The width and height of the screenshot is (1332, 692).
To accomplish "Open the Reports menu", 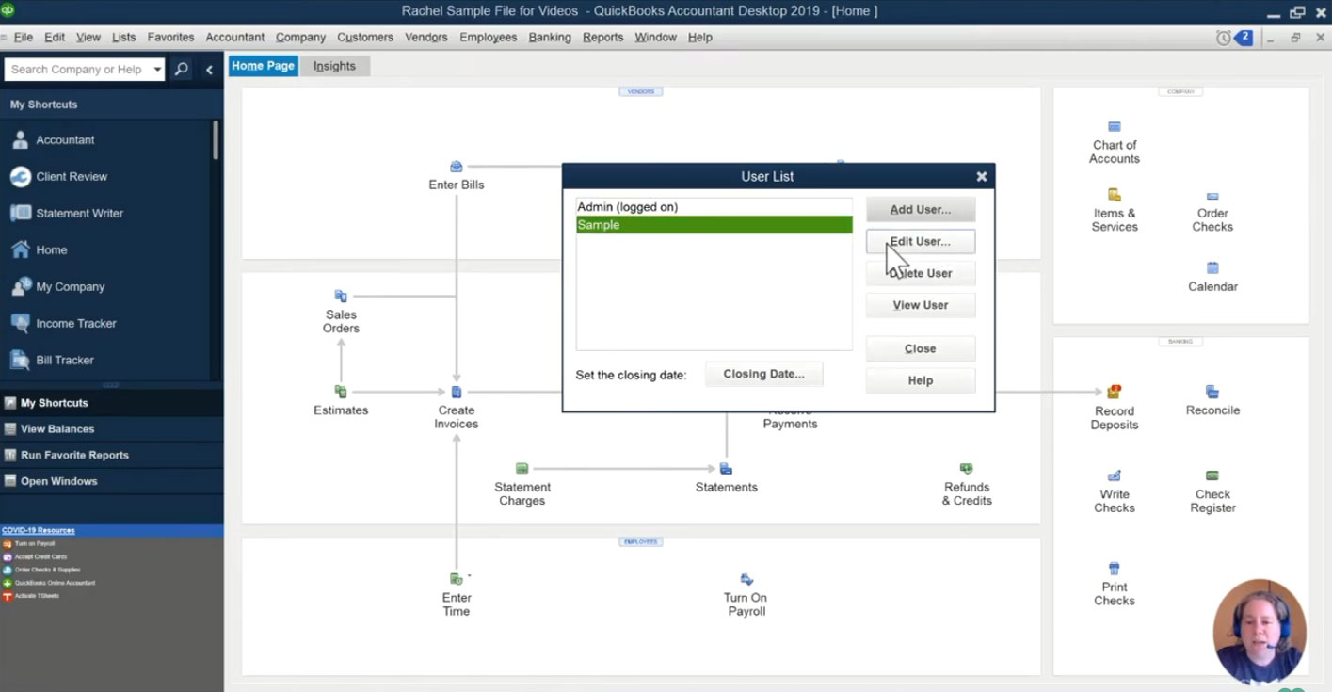I will [602, 38].
